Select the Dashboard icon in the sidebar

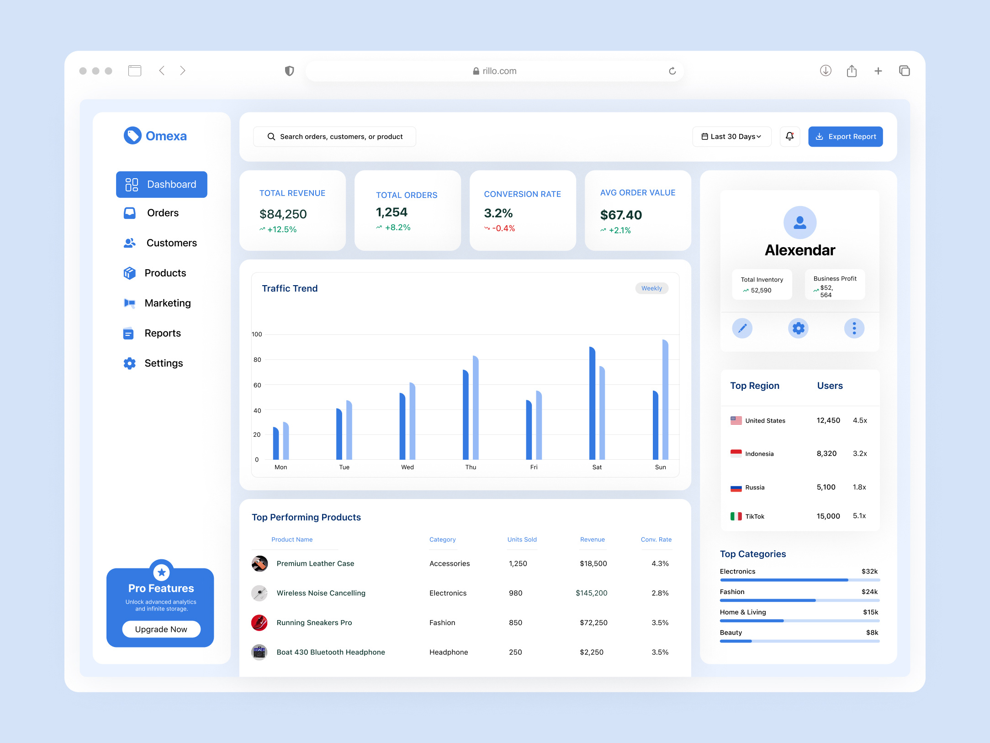click(x=131, y=185)
